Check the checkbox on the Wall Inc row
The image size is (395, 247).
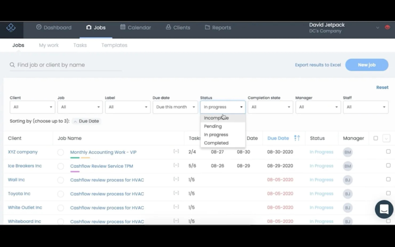pyautogui.click(x=388, y=180)
